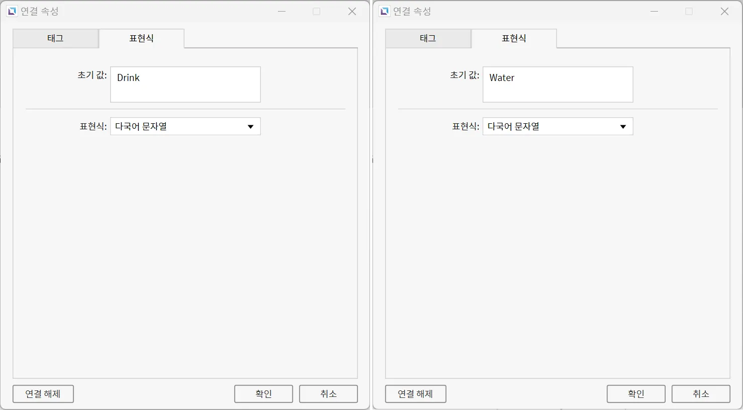This screenshot has height=410, width=743.
Task: Confirm with 확인 in the Water dialog
Action: pos(636,394)
